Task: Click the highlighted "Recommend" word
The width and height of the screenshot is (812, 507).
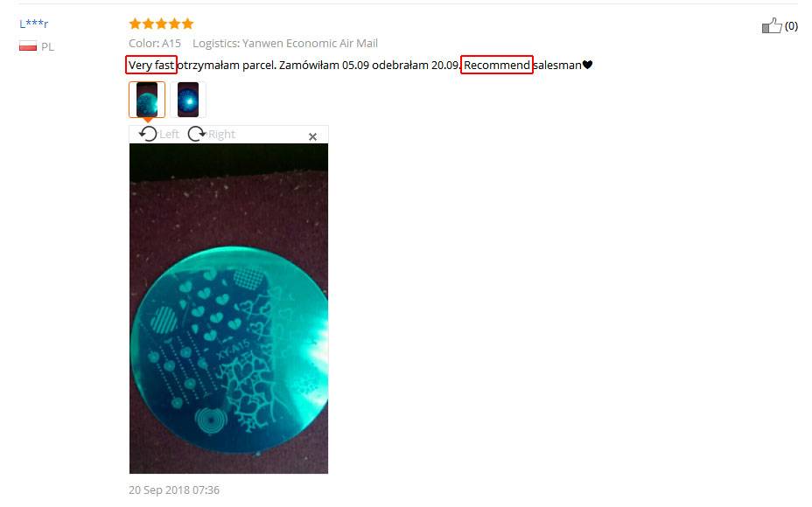Action: [497, 65]
